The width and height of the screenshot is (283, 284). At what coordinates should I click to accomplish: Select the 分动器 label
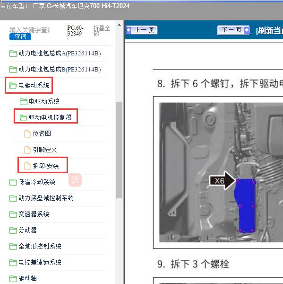coord(28,230)
